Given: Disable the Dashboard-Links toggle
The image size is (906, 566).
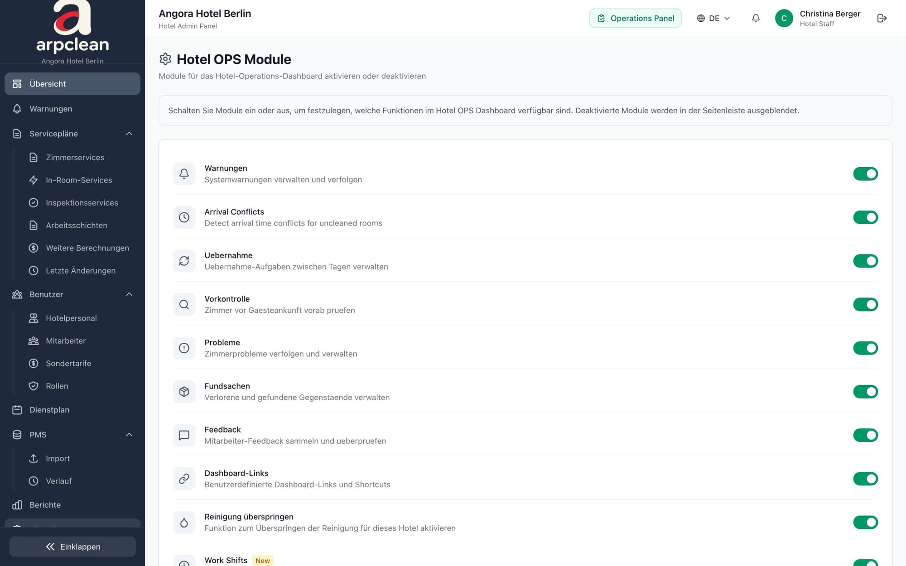Looking at the screenshot, I should 865,479.
